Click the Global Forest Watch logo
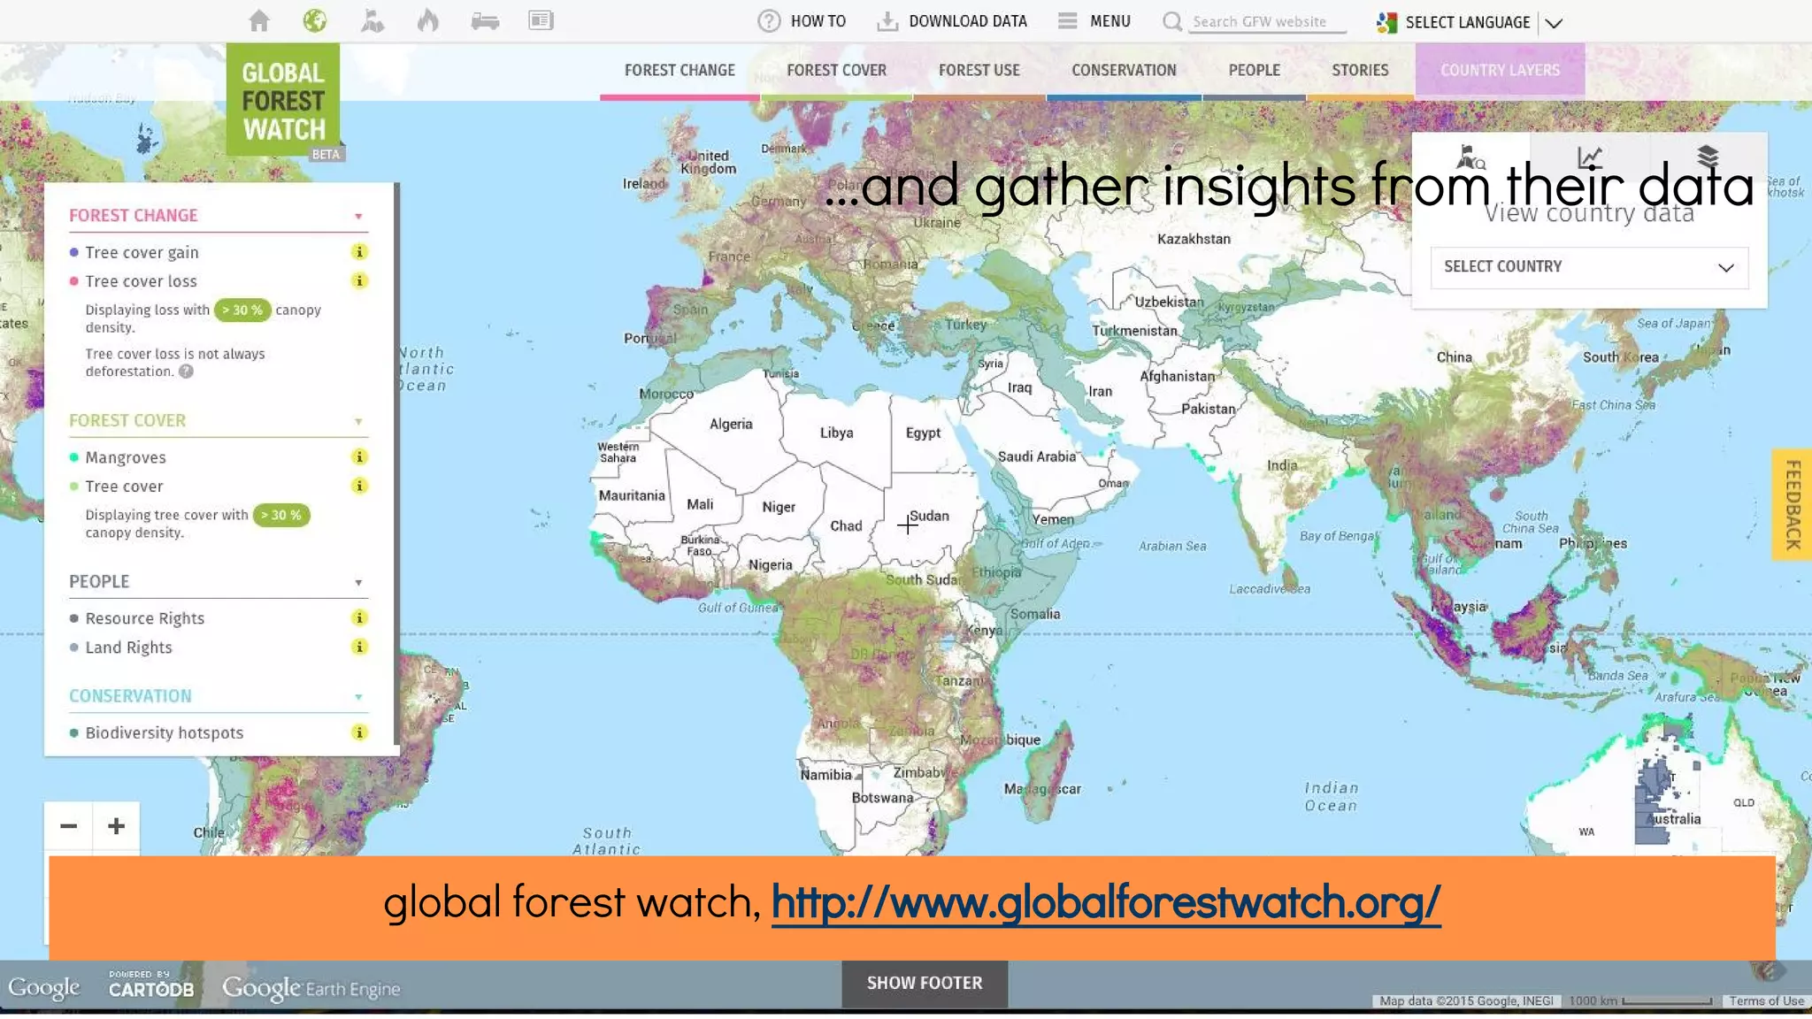Image resolution: width=1812 pixels, height=1019 pixels. [x=283, y=101]
